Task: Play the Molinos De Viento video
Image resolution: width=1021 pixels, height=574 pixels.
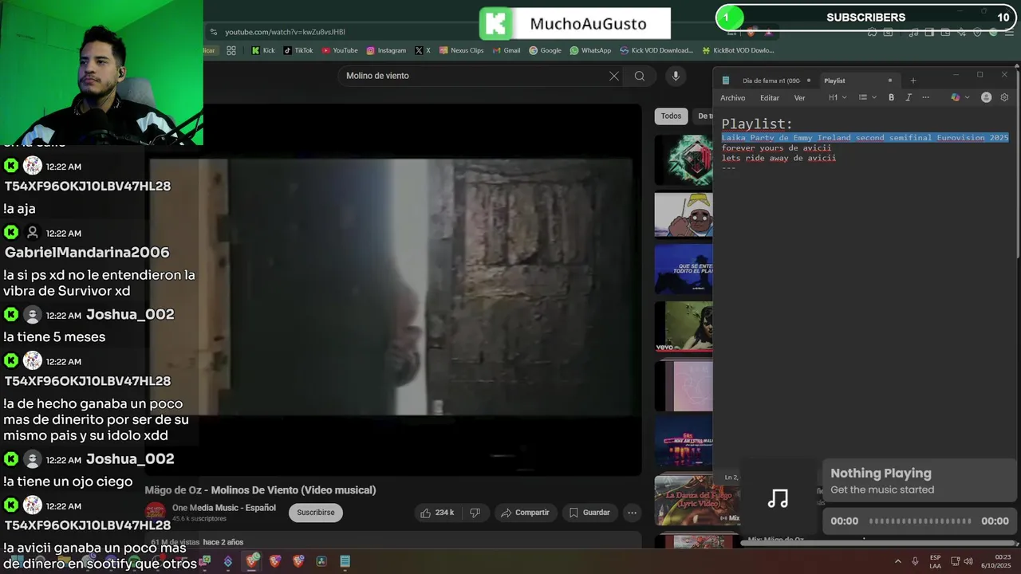Action: click(393, 289)
